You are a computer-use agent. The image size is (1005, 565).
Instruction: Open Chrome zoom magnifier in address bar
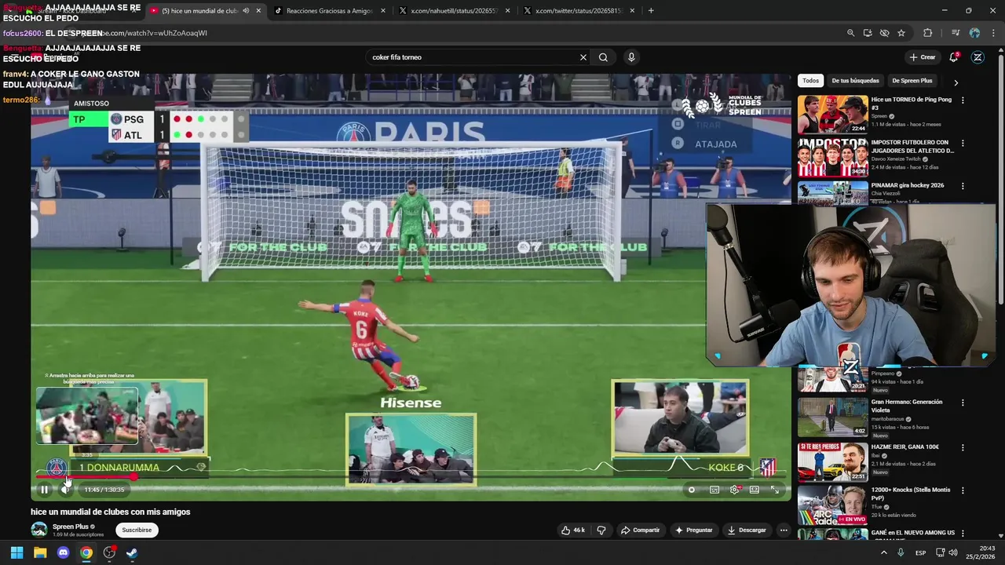pyautogui.click(x=850, y=33)
